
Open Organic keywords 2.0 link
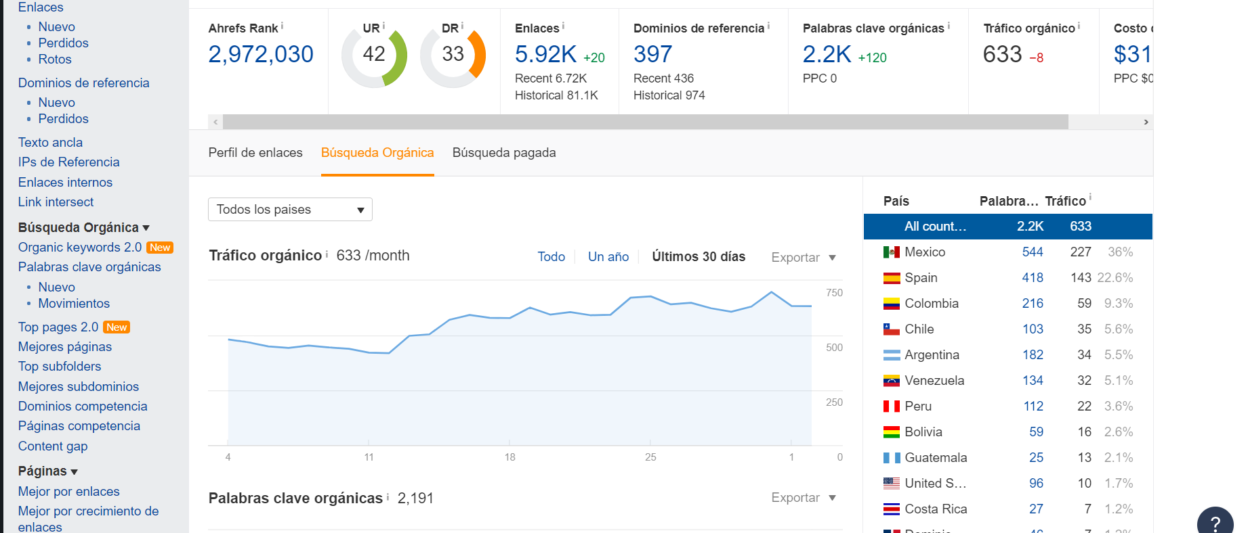pos(80,248)
